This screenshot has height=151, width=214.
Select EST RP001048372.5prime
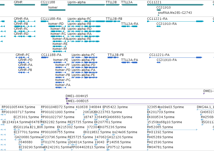click(58, 107)
